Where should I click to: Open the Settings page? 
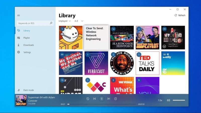tap(35, 52)
